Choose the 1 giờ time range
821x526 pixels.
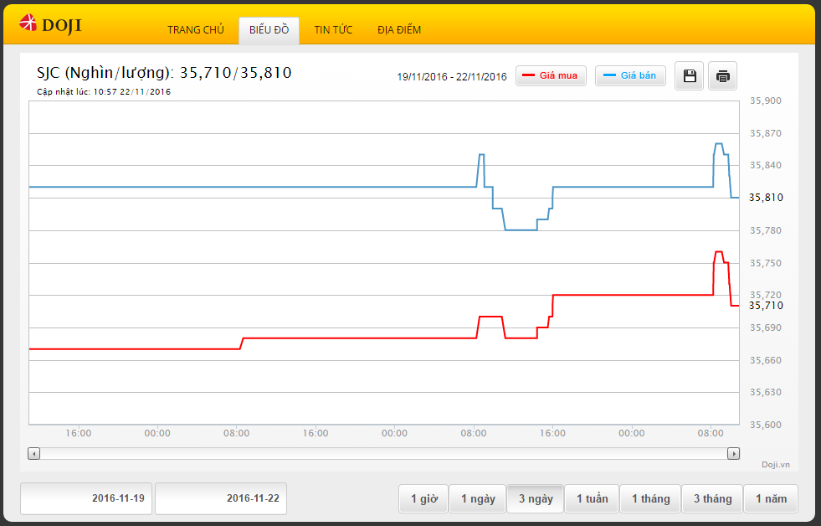tap(423, 498)
